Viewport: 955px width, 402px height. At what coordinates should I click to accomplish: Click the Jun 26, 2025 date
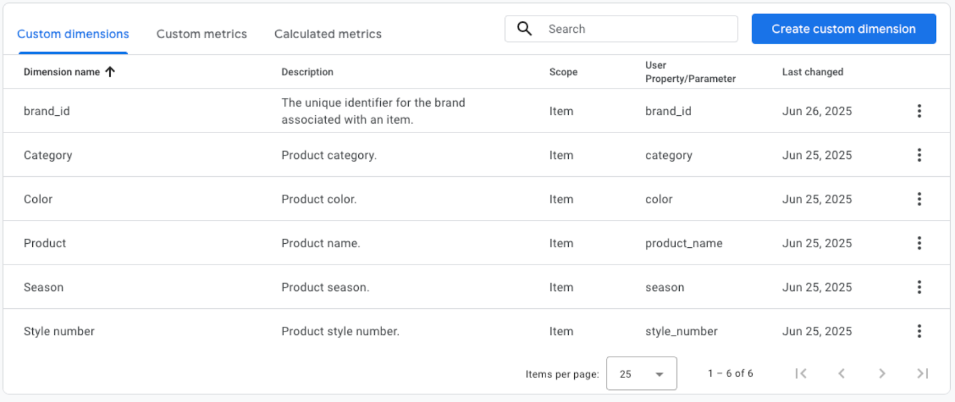[x=817, y=111]
